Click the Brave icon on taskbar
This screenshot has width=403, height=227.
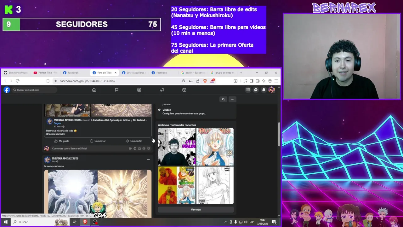pyautogui.click(x=85, y=222)
